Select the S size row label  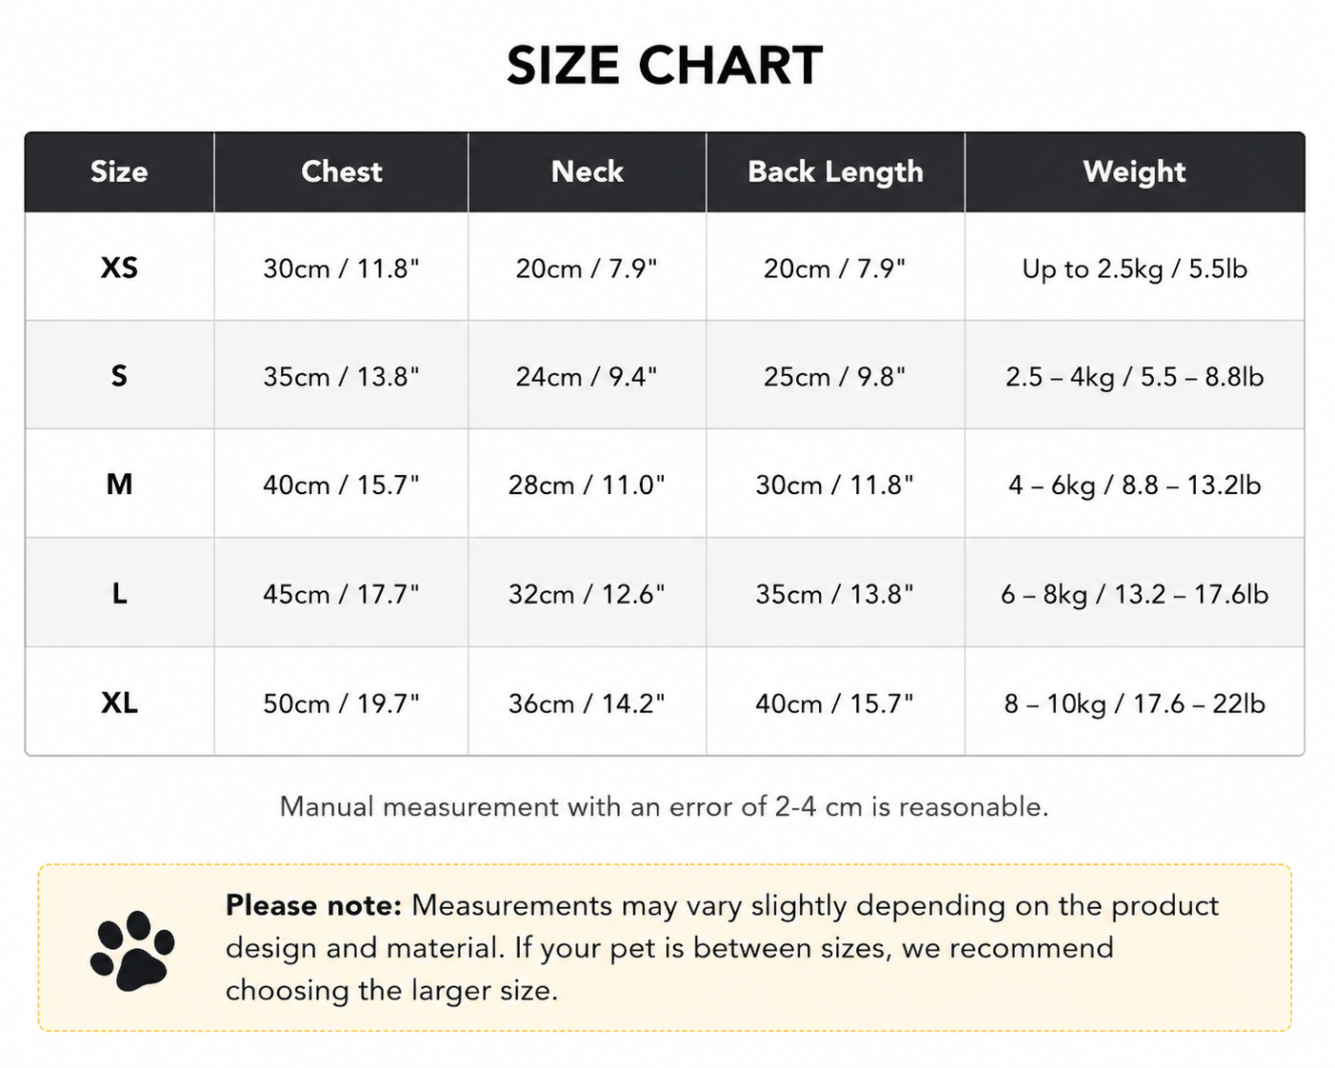coord(119,376)
